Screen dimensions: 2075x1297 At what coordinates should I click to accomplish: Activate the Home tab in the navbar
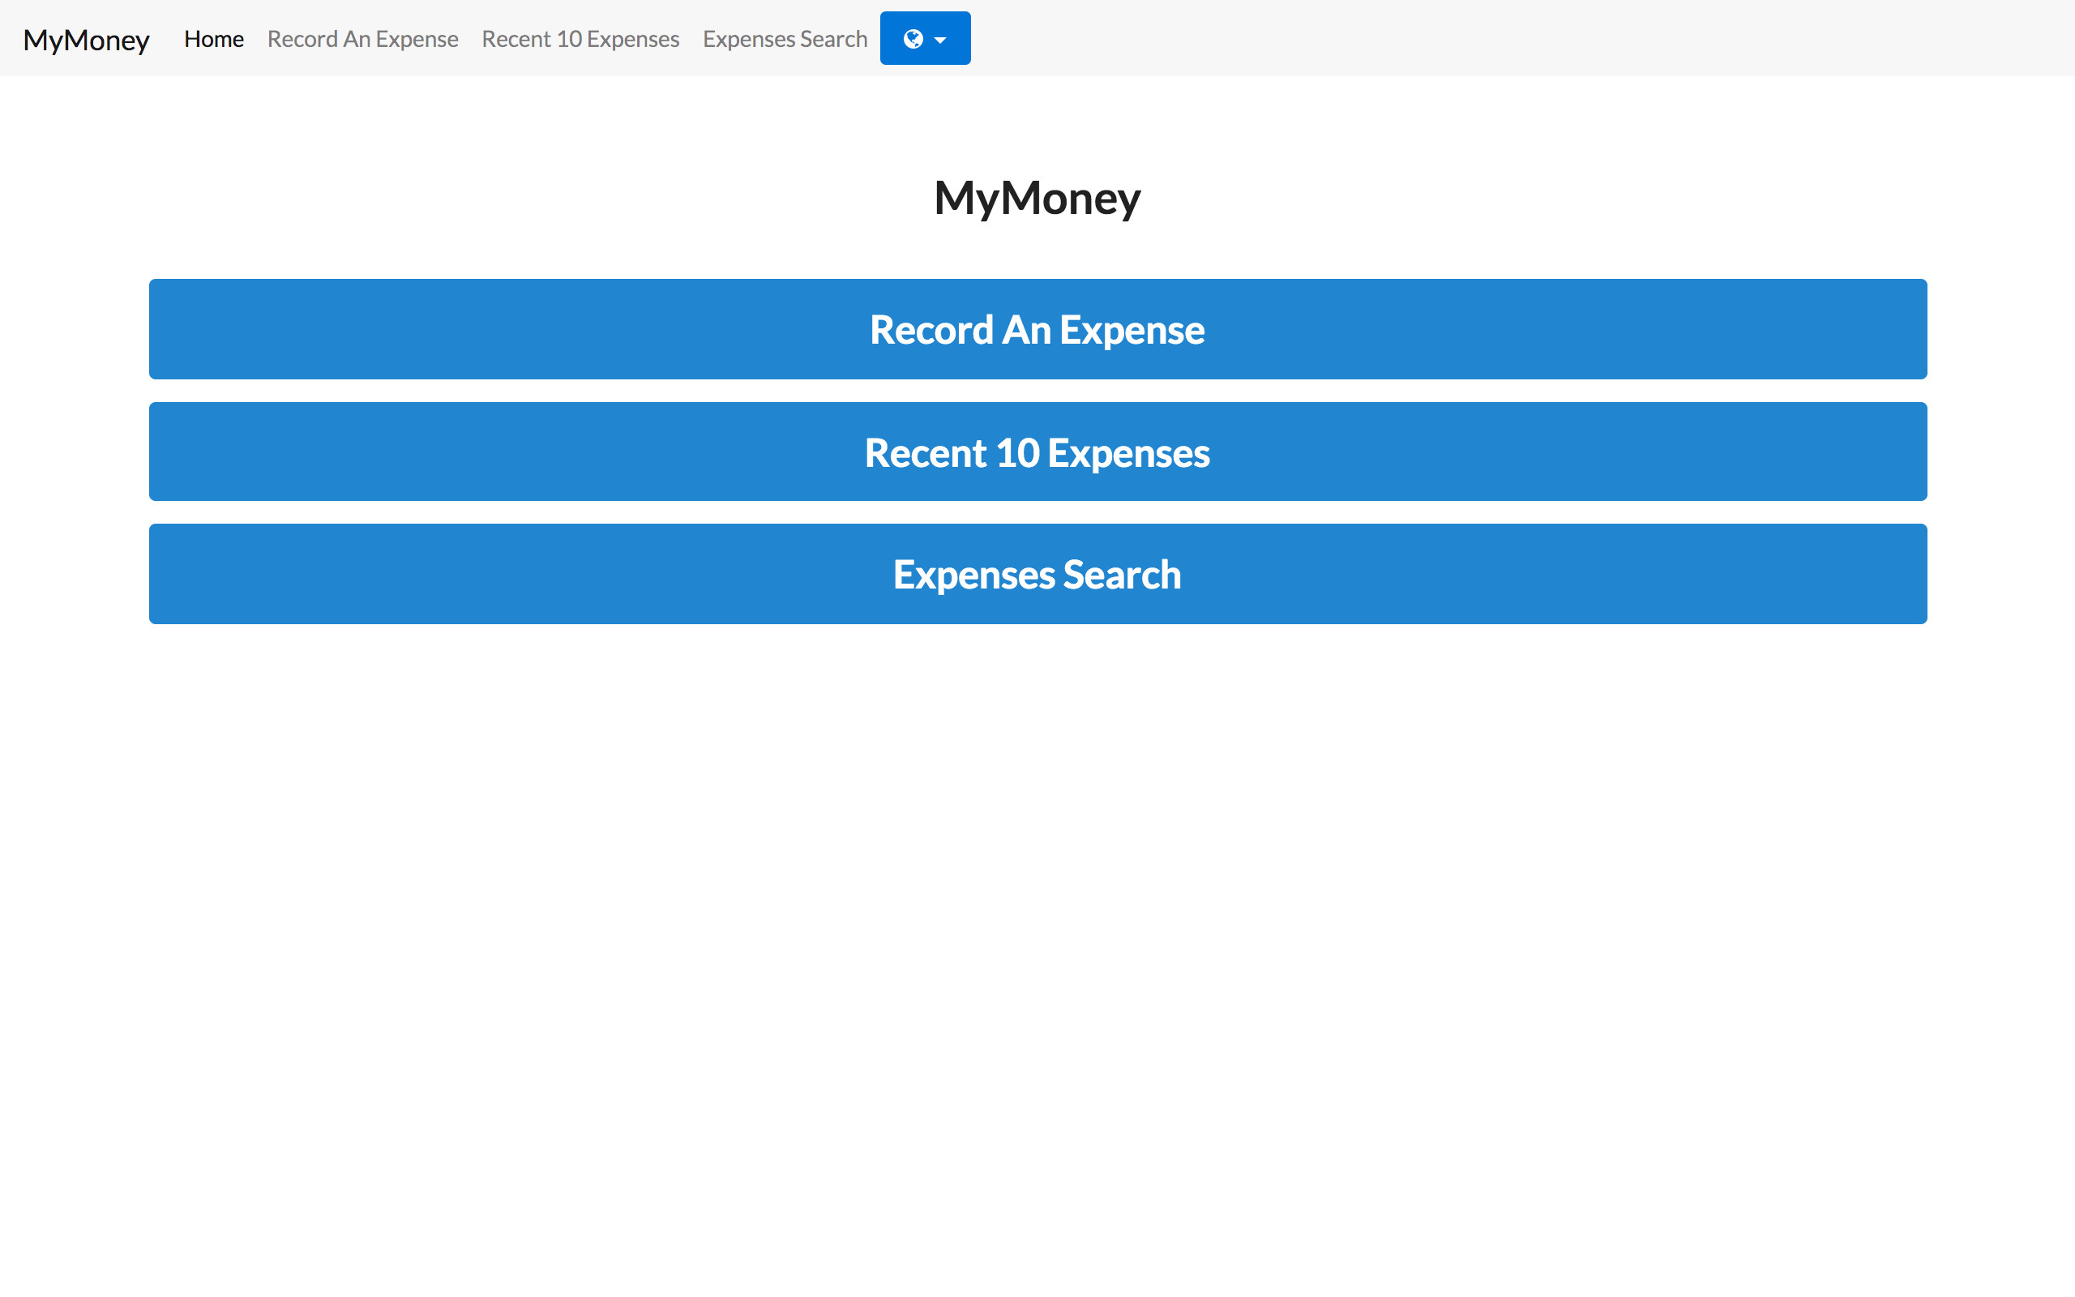213,39
